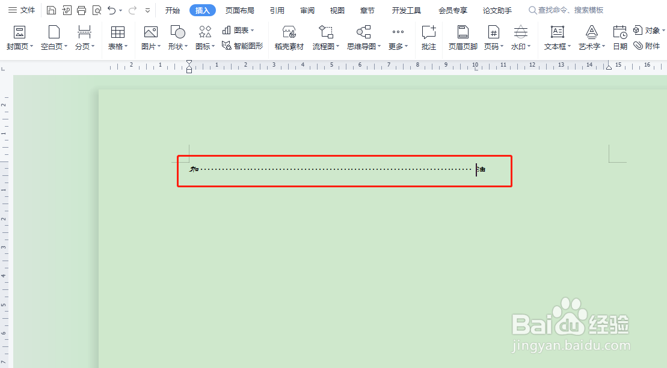Click the tab stop selector at ruler corner

click(x=3, y=68)
